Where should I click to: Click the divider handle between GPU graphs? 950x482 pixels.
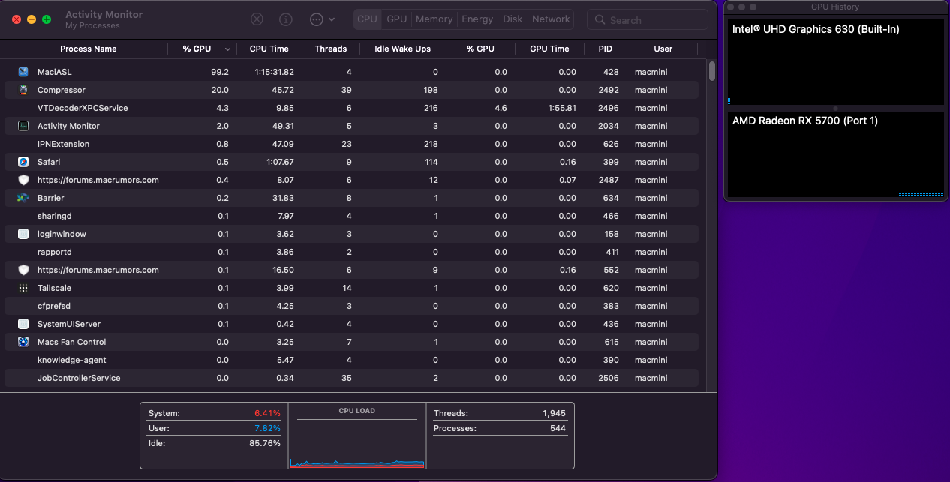coord(835,109)
